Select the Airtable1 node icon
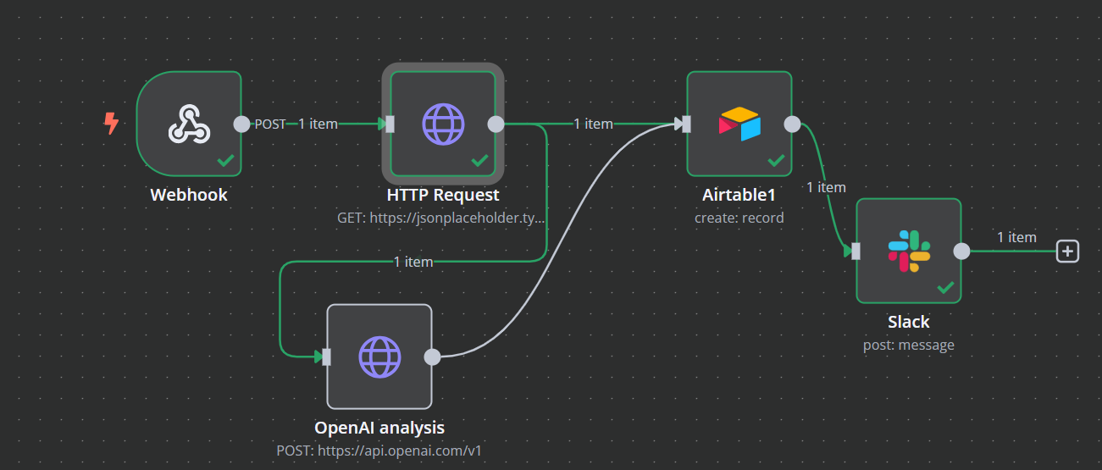The height and width of the screenshot is (470, 1102). click(x=739, y=124)
